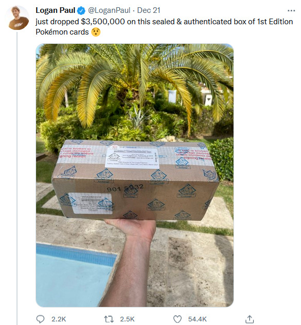This screenshot has width=301, height=325.
Task: Open the Dec 21 timestamp link
Action: [x=148, y=10]
